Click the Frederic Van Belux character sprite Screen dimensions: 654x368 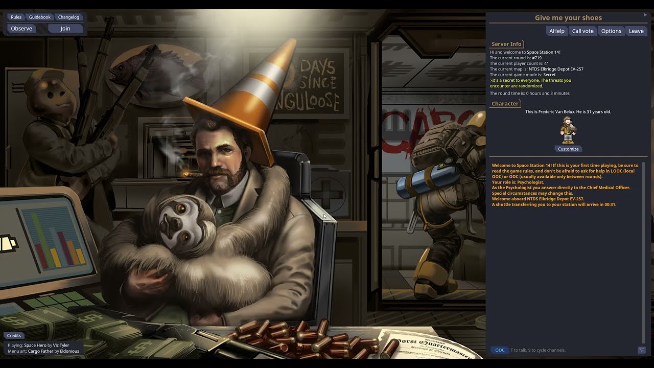pyautogui.click(x=568, y=130)
